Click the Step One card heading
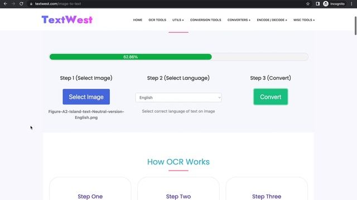The image size is (357, 200). (90, 196)
